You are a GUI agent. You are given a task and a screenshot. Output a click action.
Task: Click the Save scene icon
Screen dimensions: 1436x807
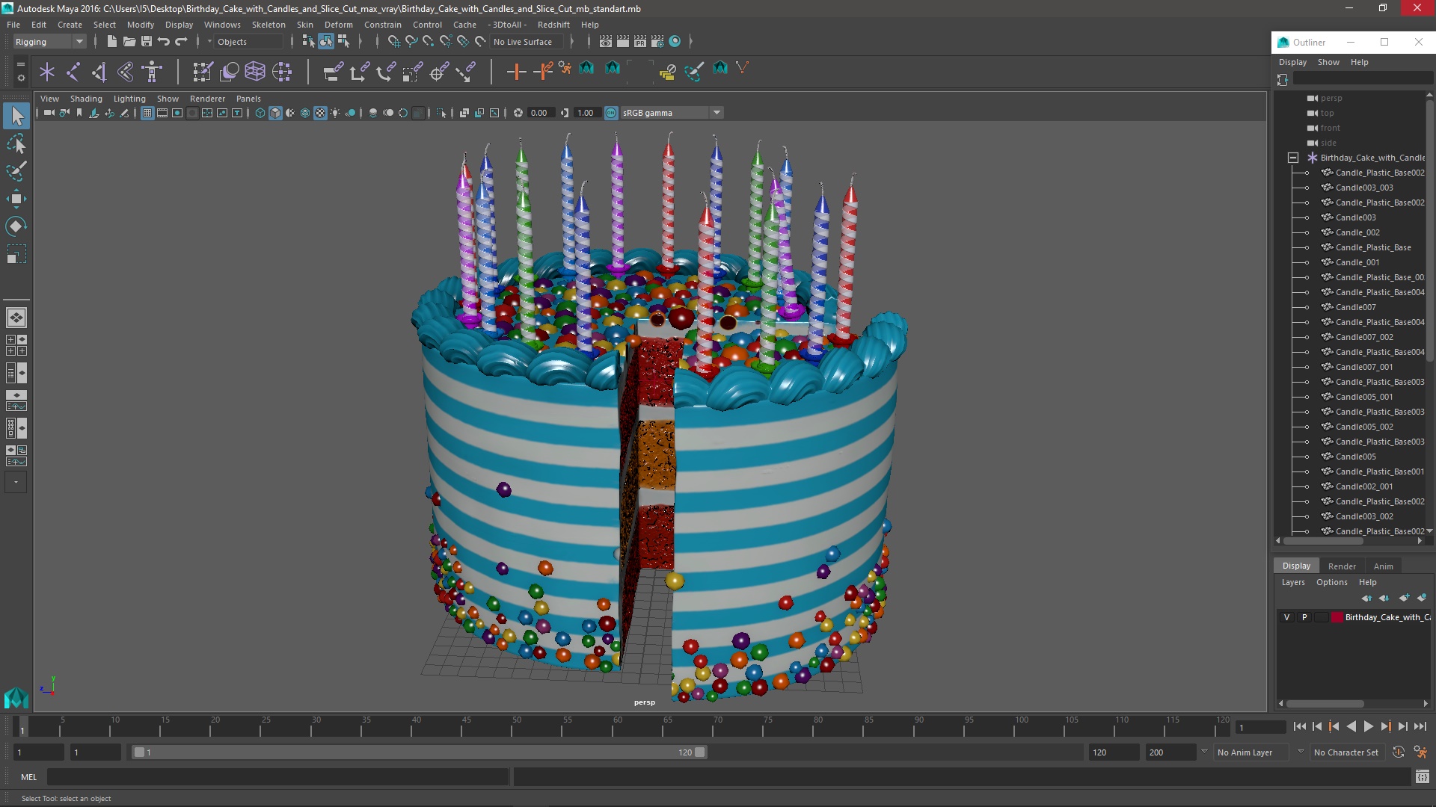coord(147,42)
